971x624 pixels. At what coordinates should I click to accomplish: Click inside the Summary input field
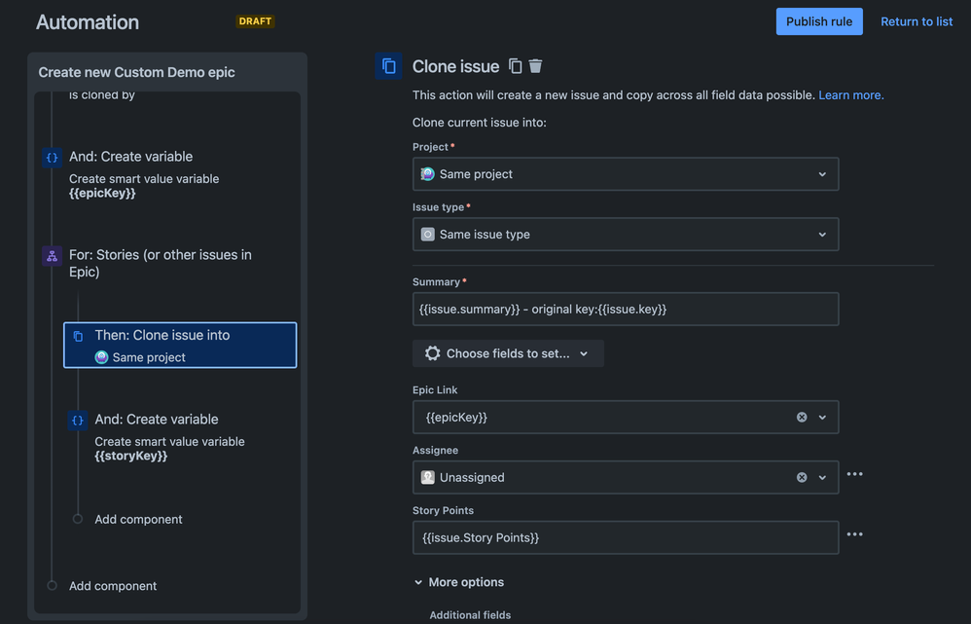coord(626,309)
